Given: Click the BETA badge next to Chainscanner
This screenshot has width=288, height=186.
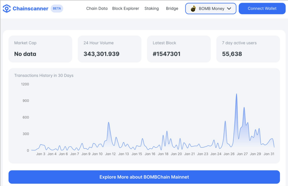Looking at the screenshot, I should coord(57,8).
